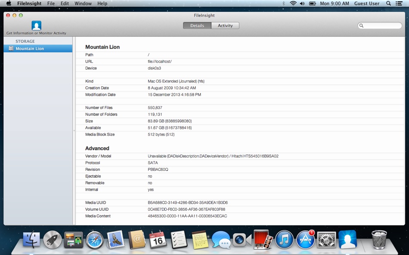The image size is (409, 255).
Task: Click Creation Date value 8 August 2009
Action: tap(172, 88)
